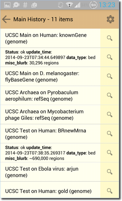Screen dimensions: 122x201
Task: Tap magnifier beside Ebola virus arjun entry
Action: point(110,172)
